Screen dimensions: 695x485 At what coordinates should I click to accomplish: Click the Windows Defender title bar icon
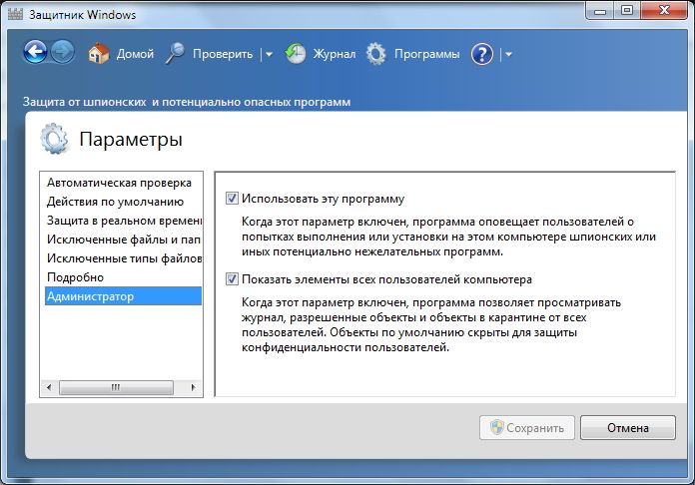[14, 13]
